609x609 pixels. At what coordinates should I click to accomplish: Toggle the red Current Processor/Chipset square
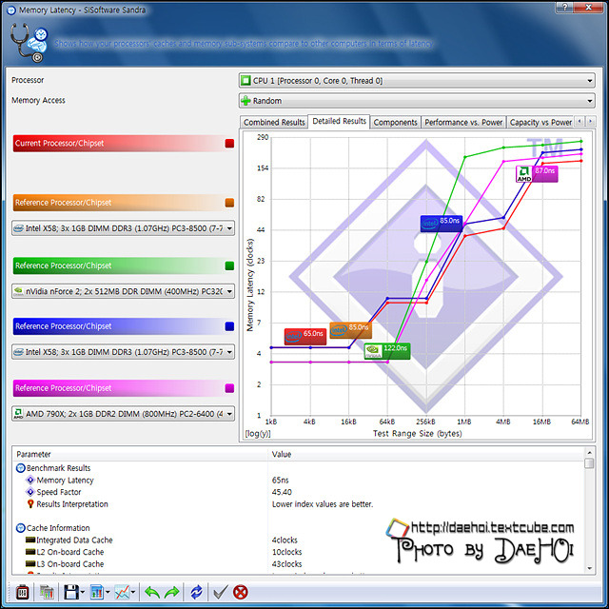click(x=229, y=144)
